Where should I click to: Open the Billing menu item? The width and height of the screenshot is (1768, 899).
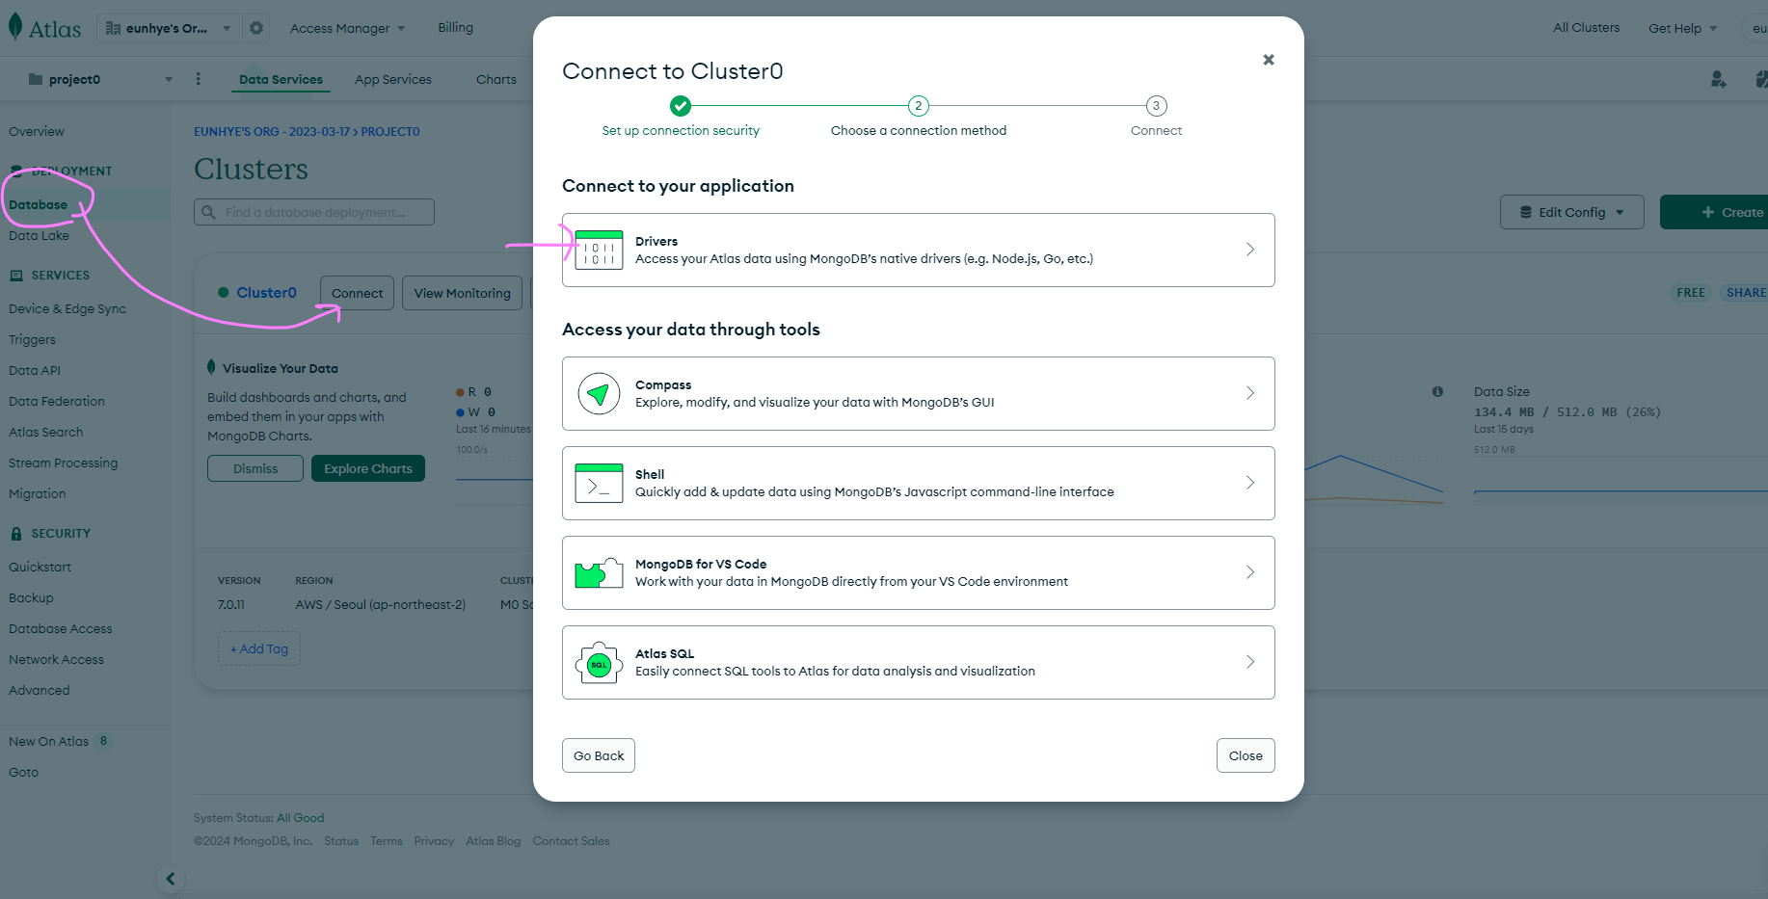455,27
